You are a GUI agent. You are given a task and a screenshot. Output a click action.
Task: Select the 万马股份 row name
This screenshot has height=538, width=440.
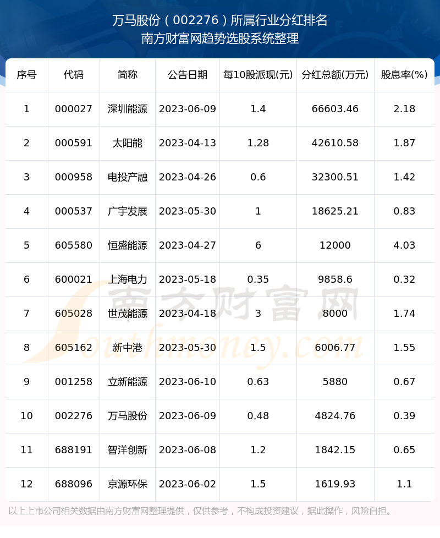(128, 416)
